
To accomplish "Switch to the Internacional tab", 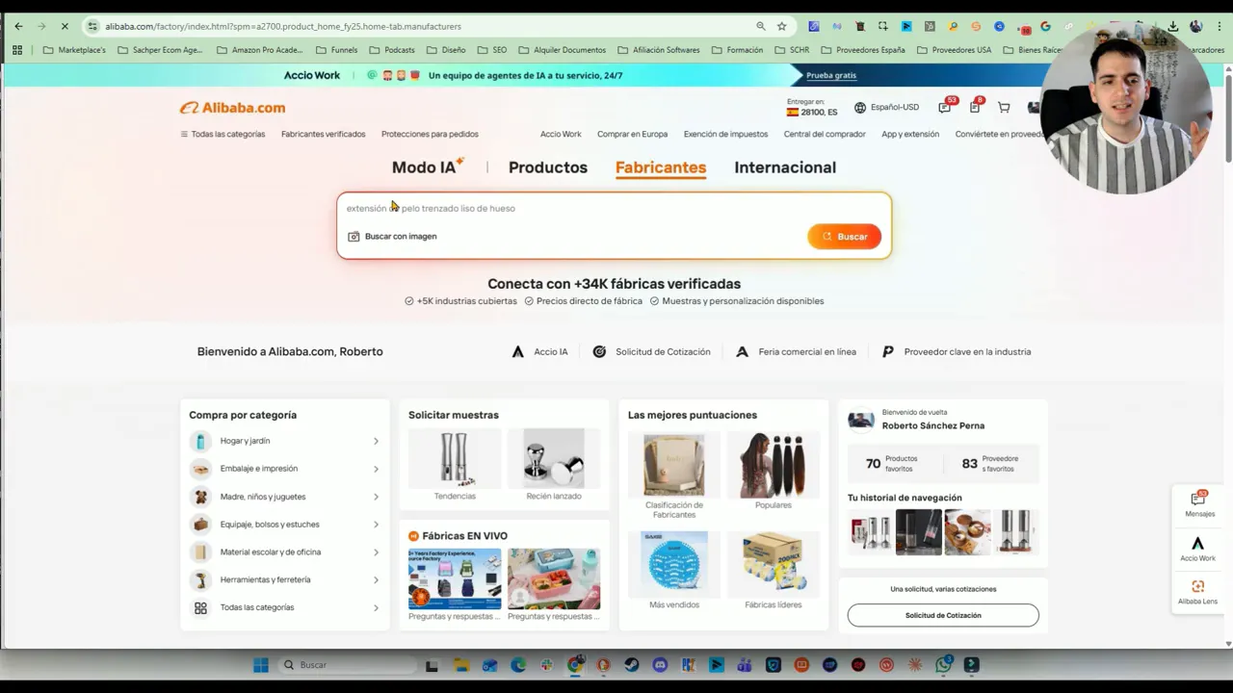I will point(785,167).
